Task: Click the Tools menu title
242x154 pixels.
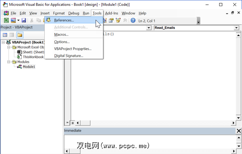Action: 97,13
